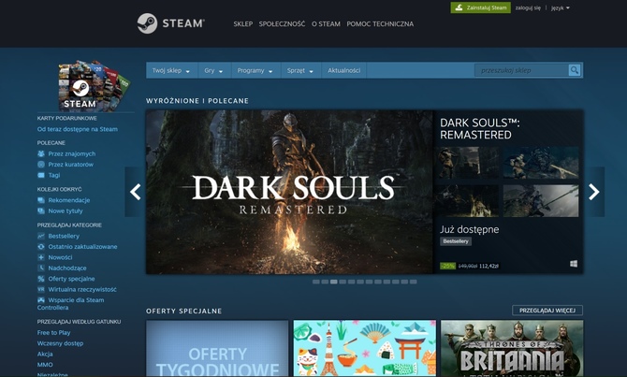Open the bottom-left Dark Souls screenshot thumbnail
The height and width of the screenshot is (377, 627).
click(x=467, y=201)
